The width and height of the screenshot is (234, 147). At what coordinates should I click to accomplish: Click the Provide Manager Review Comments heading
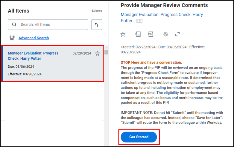pyautogui.click(x=164, y=5)
